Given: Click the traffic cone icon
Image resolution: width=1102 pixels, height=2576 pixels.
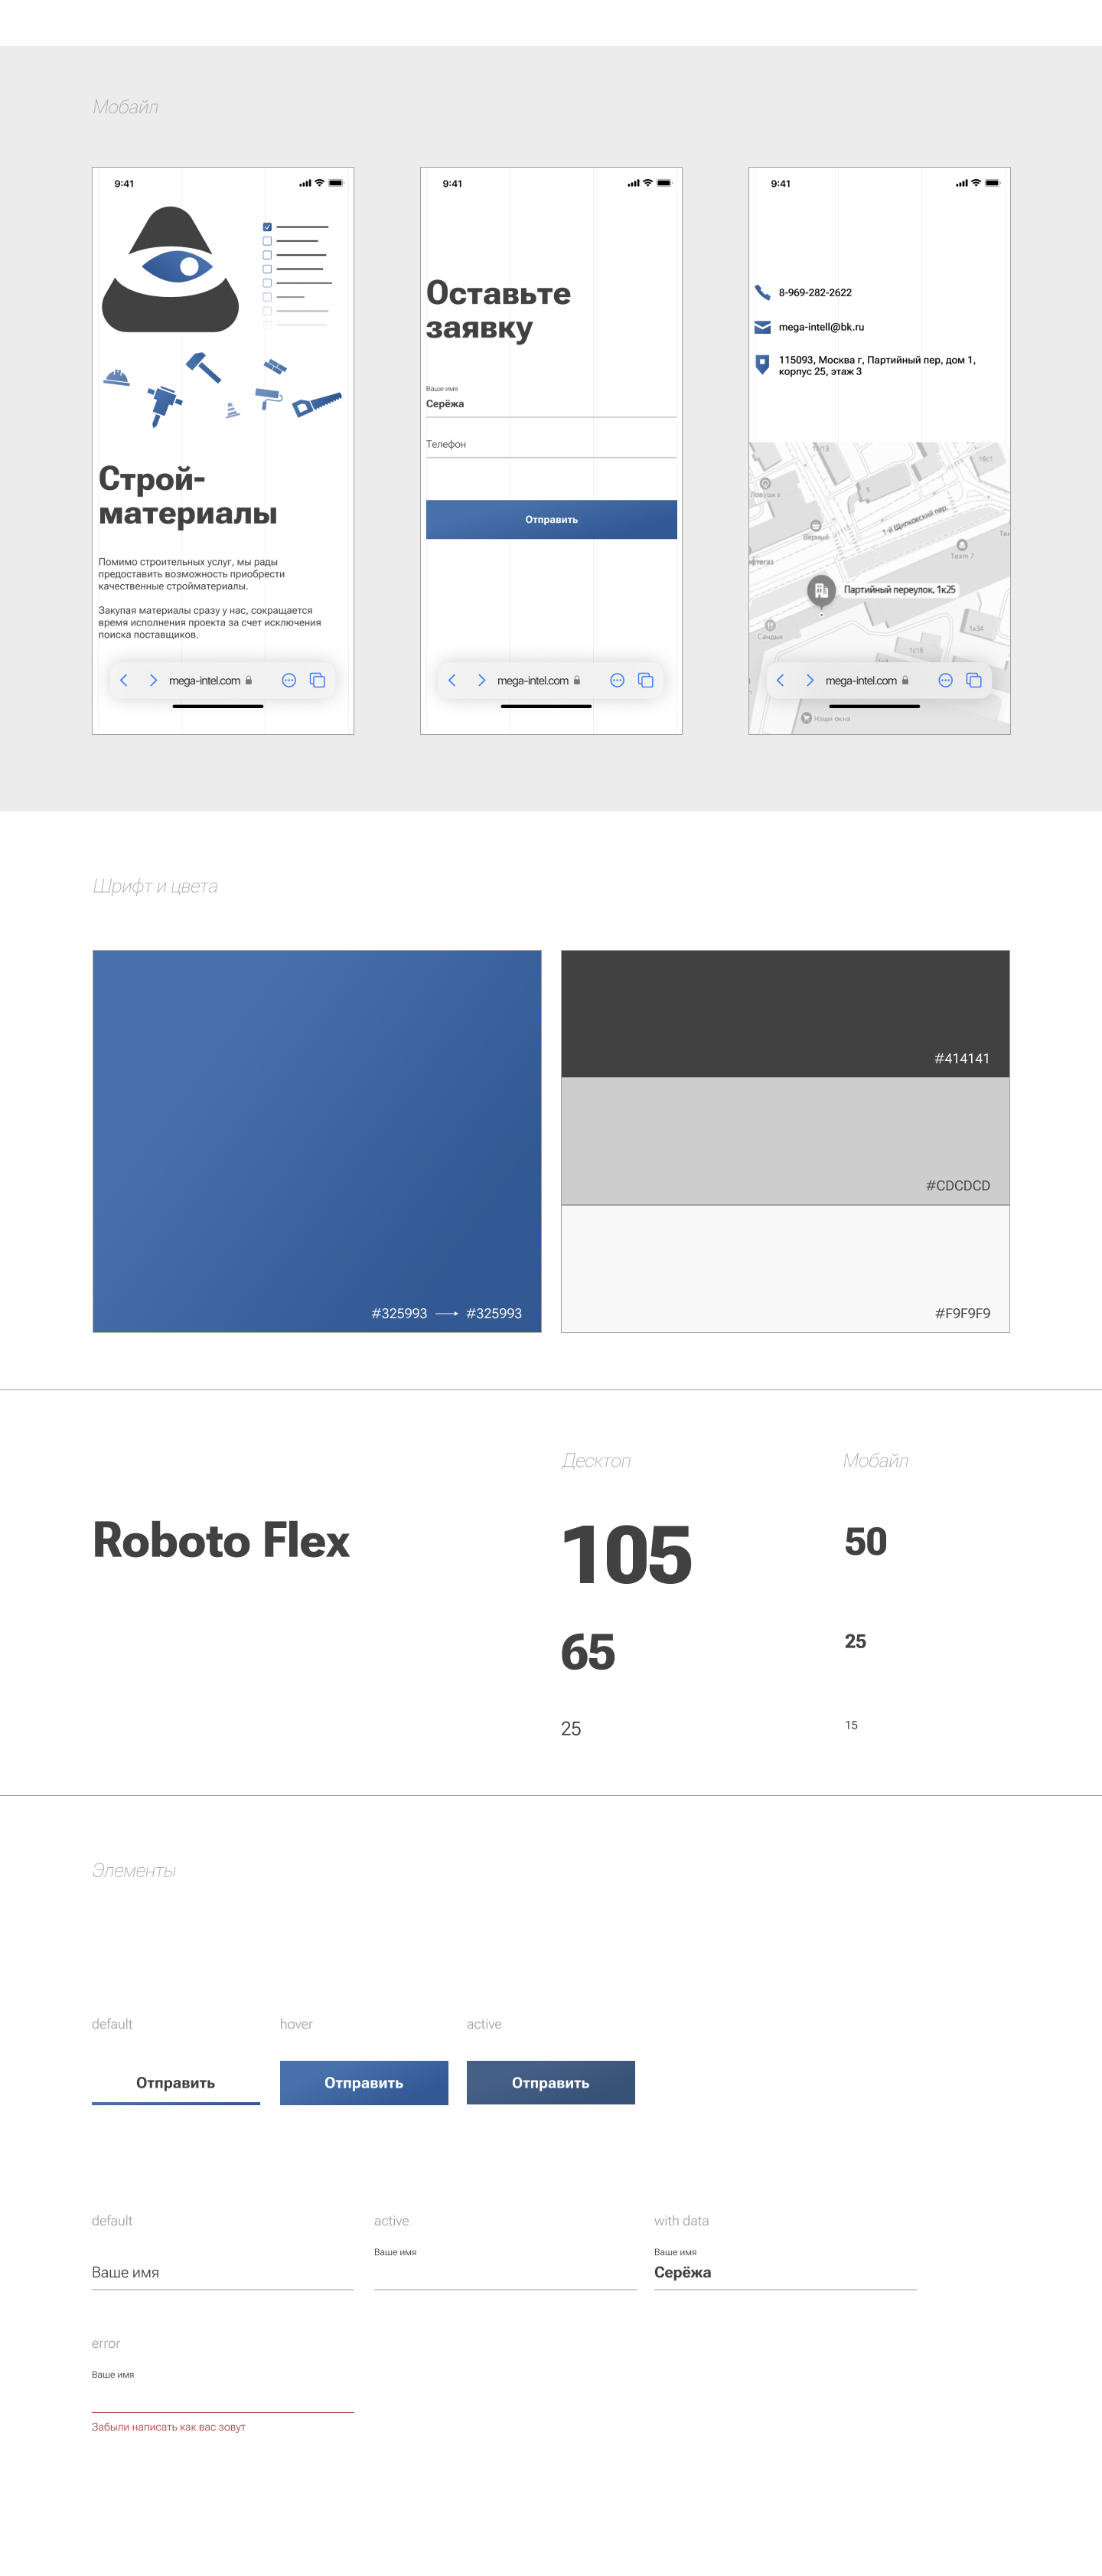Looking at the screenshot, I should 232,410.
